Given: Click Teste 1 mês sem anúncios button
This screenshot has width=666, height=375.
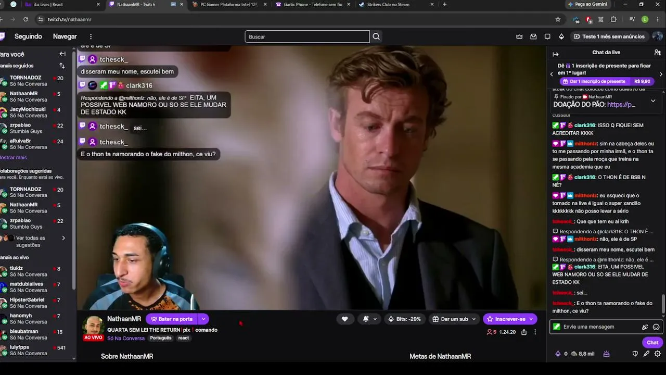Looking at the screenshot, I should 609,36.
